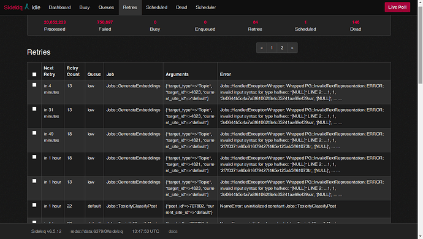Open the docs link in footer

coord(173,232)
